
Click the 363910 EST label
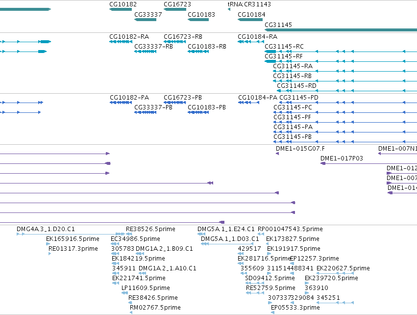317,288
